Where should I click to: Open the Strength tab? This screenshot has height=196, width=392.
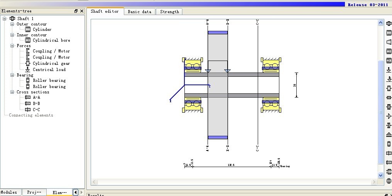pos(169,12)
